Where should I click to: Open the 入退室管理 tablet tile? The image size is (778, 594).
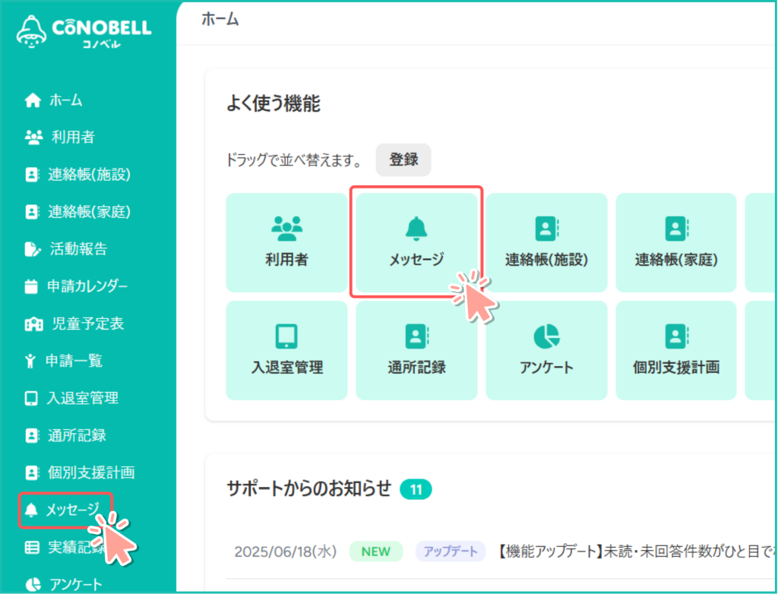(286, 350)
